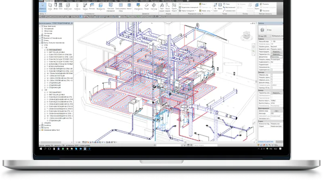
Task: Choose the Стеновое ограждение curtain system tool
Action: 111,7
